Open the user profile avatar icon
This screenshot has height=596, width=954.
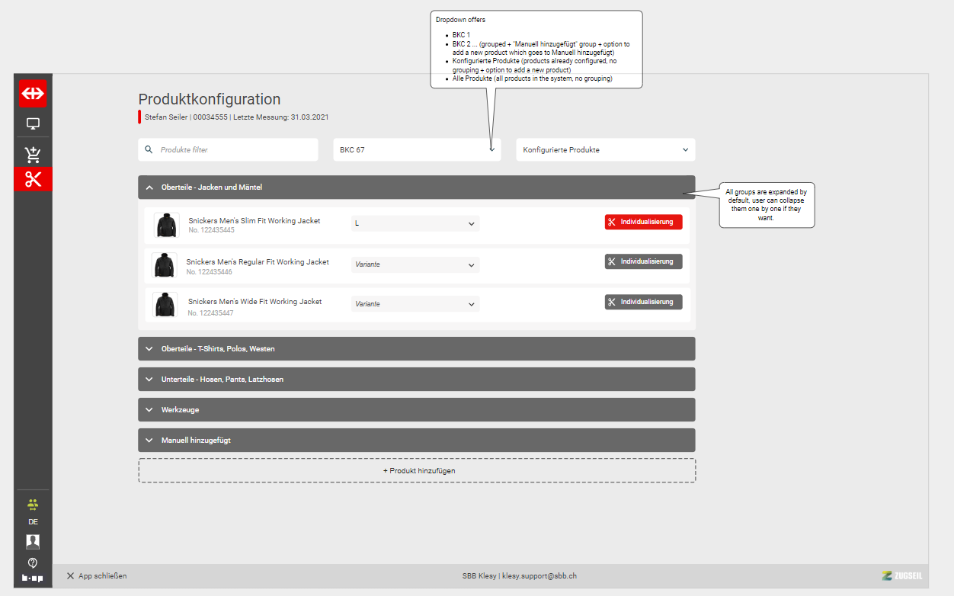point(33,541)
